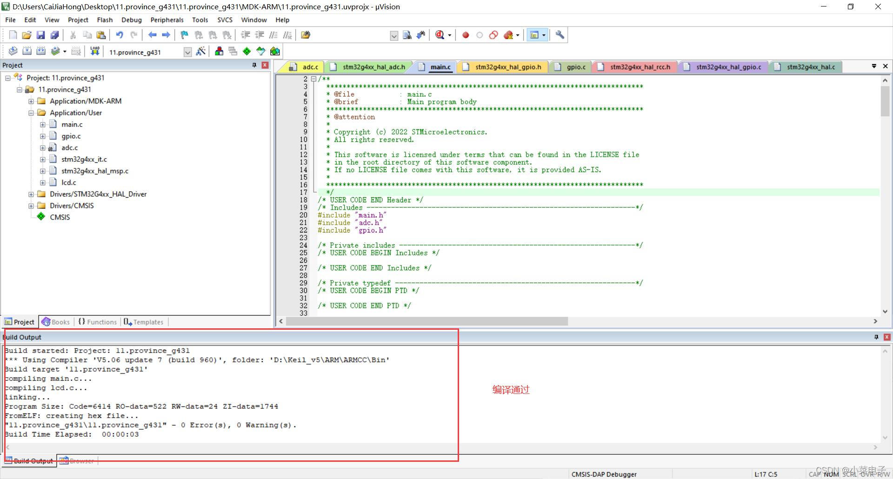This screenshot has height=479, width=893.
Task: Kill all breakpoints in program
Action: pos(507,35)
